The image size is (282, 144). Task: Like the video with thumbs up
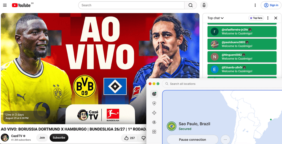tap(129, 138)
